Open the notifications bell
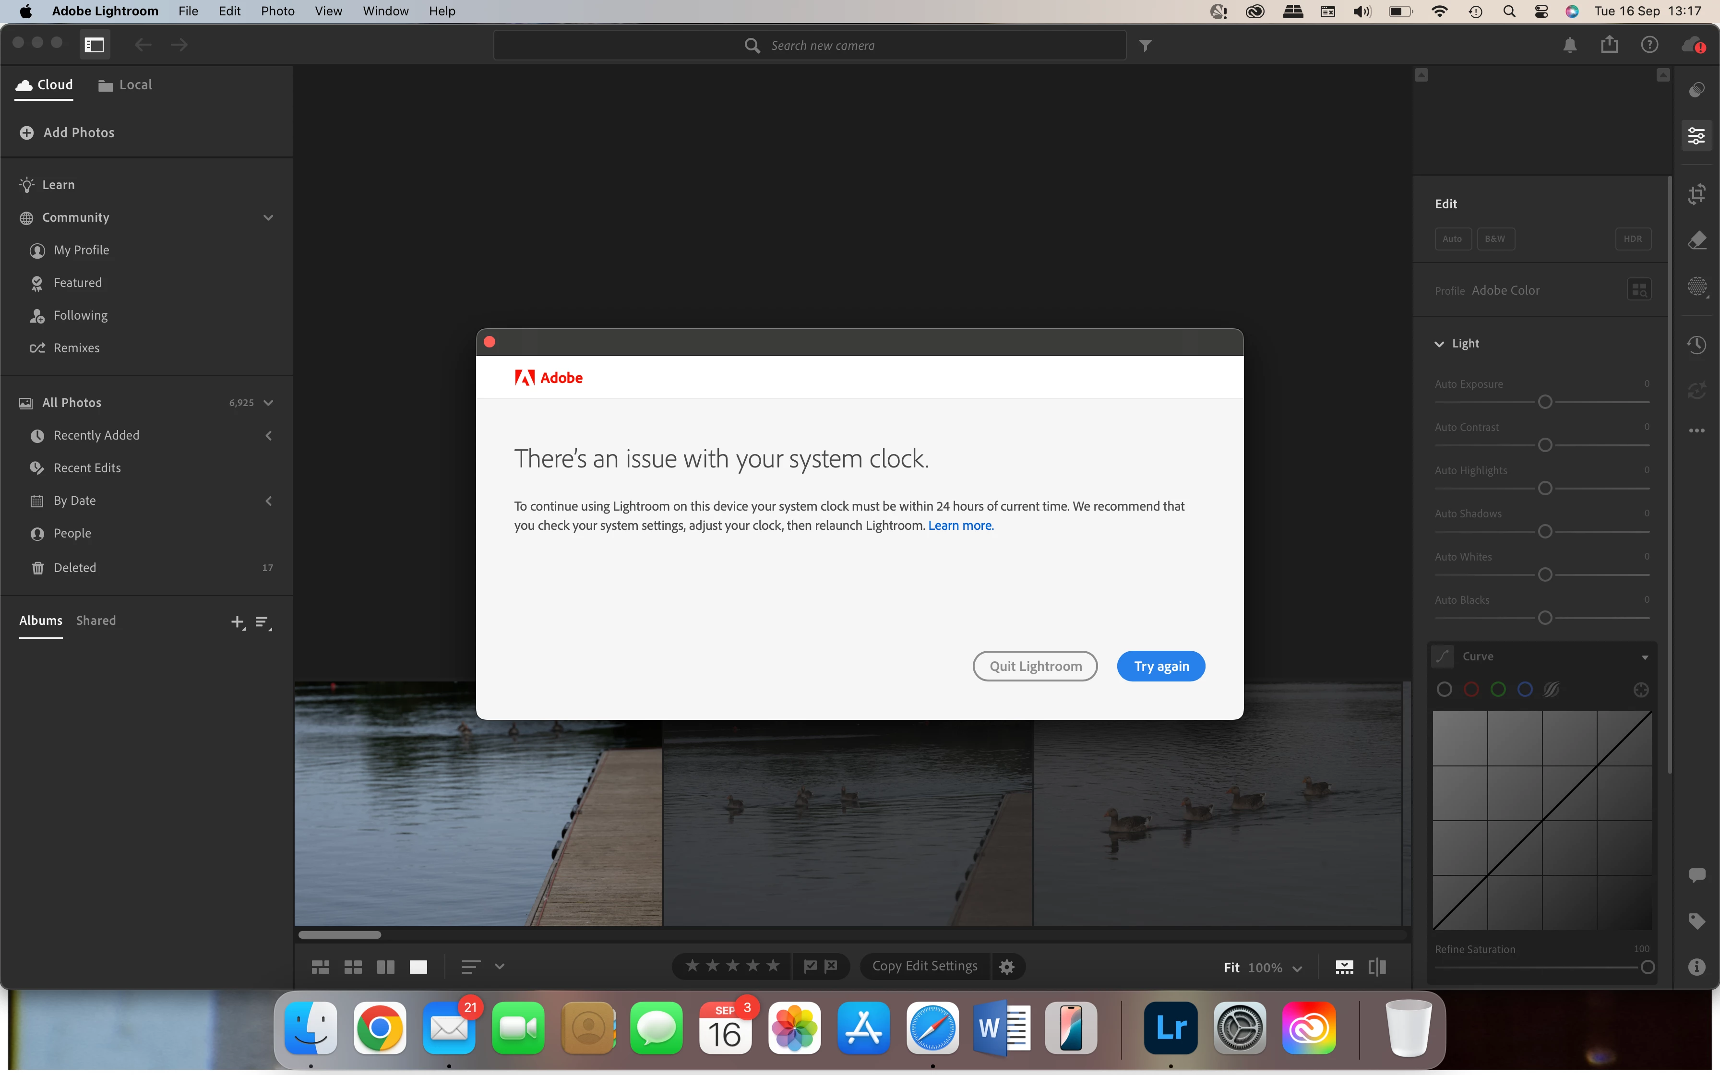 1570,46
